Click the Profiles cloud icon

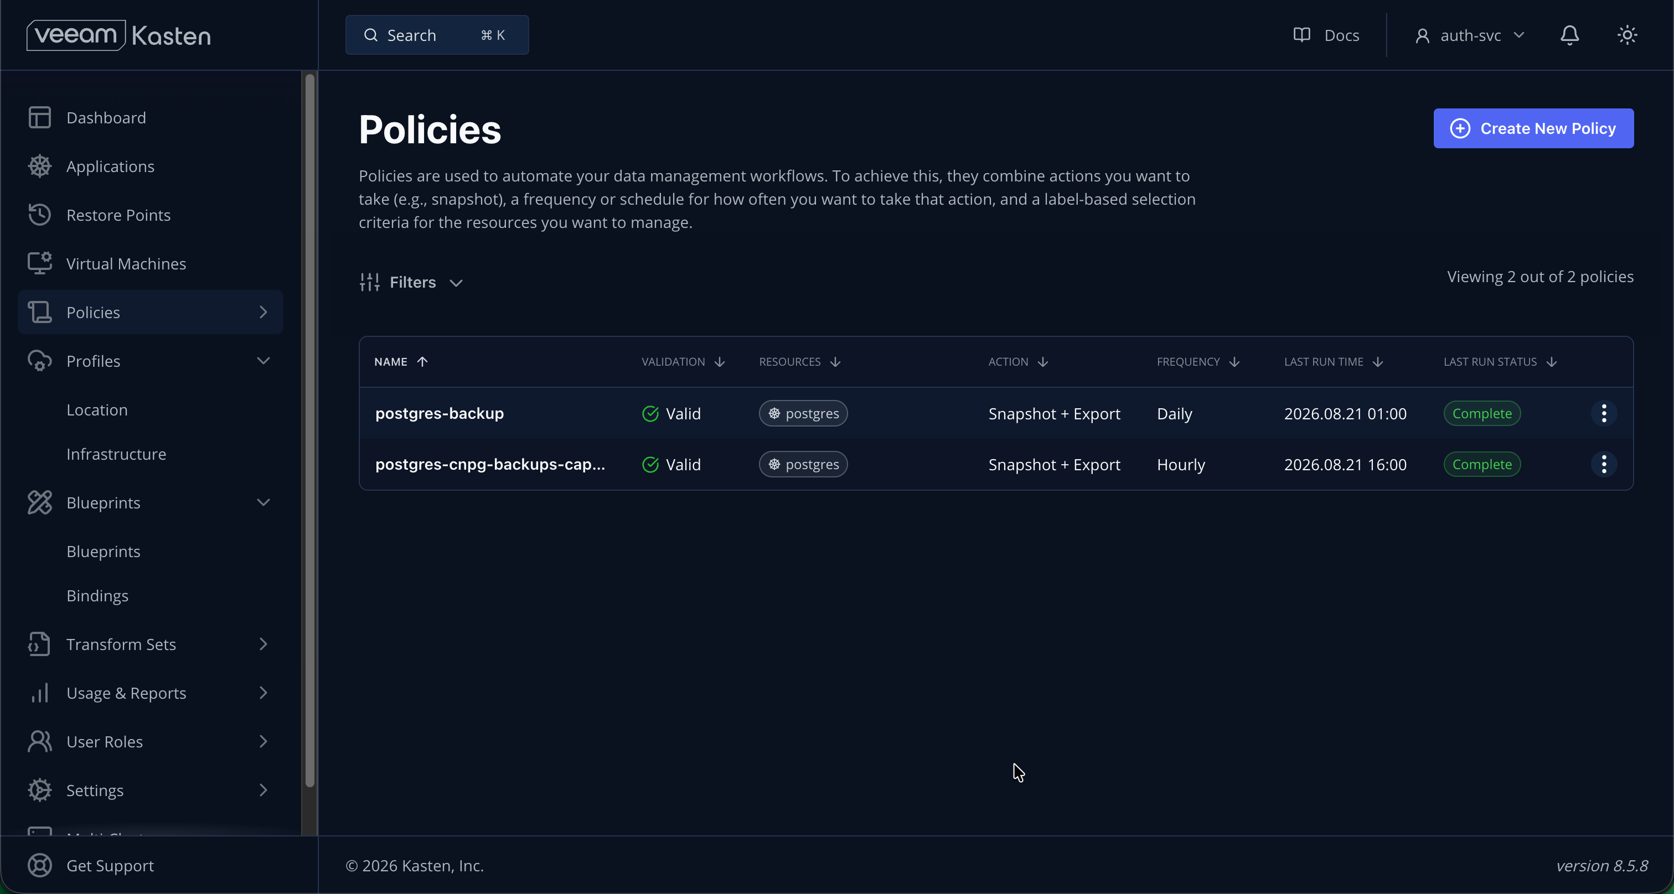[x=40, y=361]
